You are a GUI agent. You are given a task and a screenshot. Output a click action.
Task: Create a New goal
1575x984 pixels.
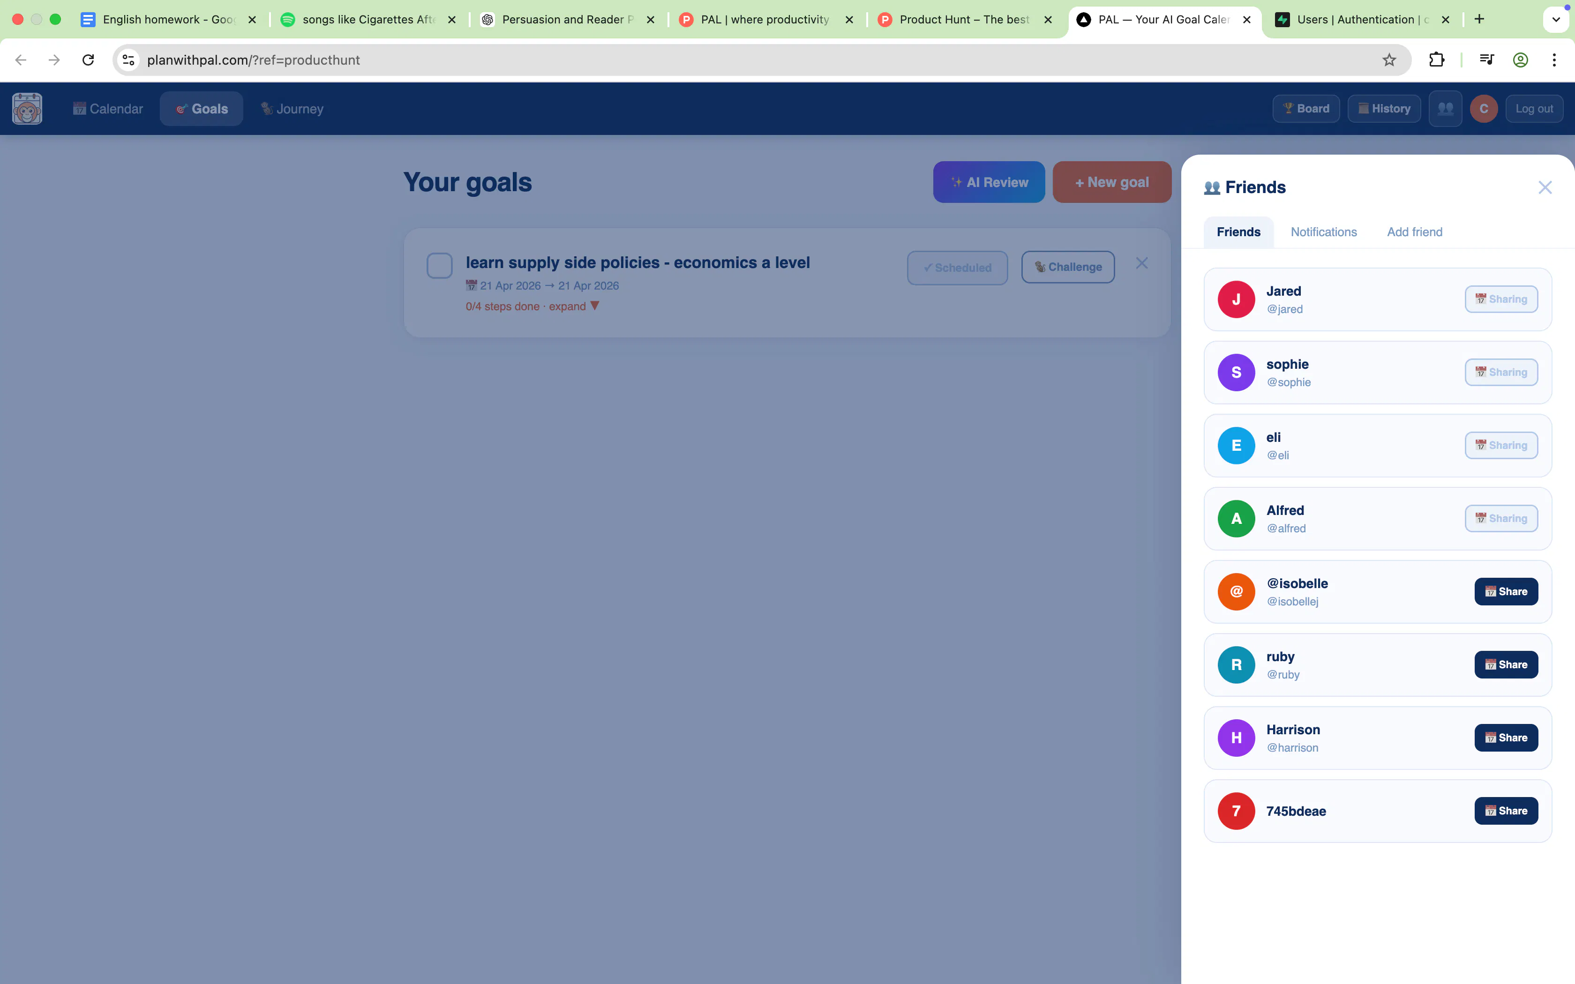click(x=1112, y=182)
